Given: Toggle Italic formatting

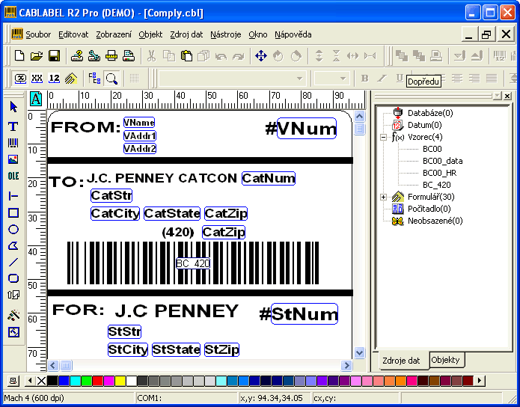Looking at the screenshot, I should tap(382, 79).
